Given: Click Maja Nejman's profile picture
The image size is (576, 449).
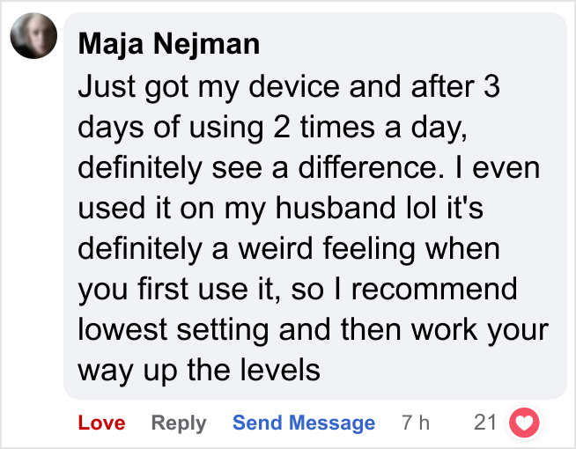Looking at the screenshot, I should (x=33, y=38).
